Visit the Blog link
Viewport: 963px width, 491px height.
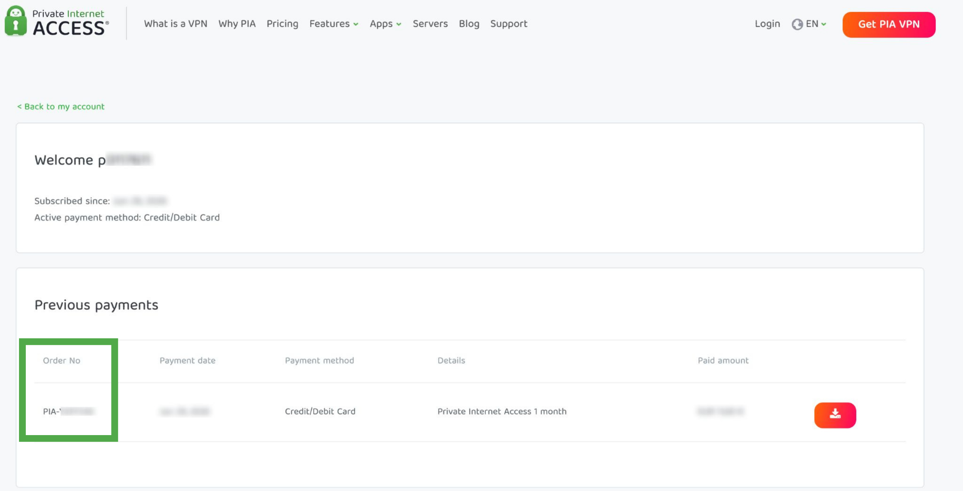(x=469, y=24)
